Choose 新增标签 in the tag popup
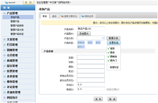This screenshot has height=103, width=158. 114,67
